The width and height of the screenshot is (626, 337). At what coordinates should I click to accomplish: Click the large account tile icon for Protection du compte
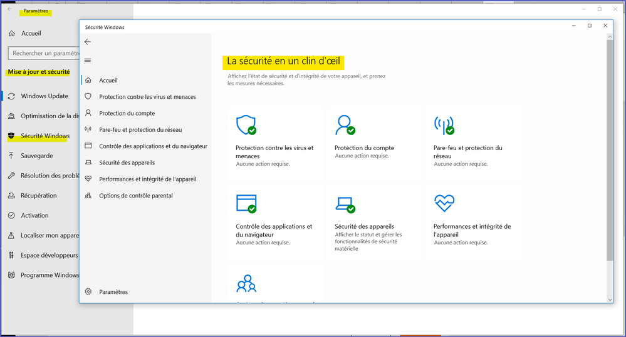[x=345, y=125]
